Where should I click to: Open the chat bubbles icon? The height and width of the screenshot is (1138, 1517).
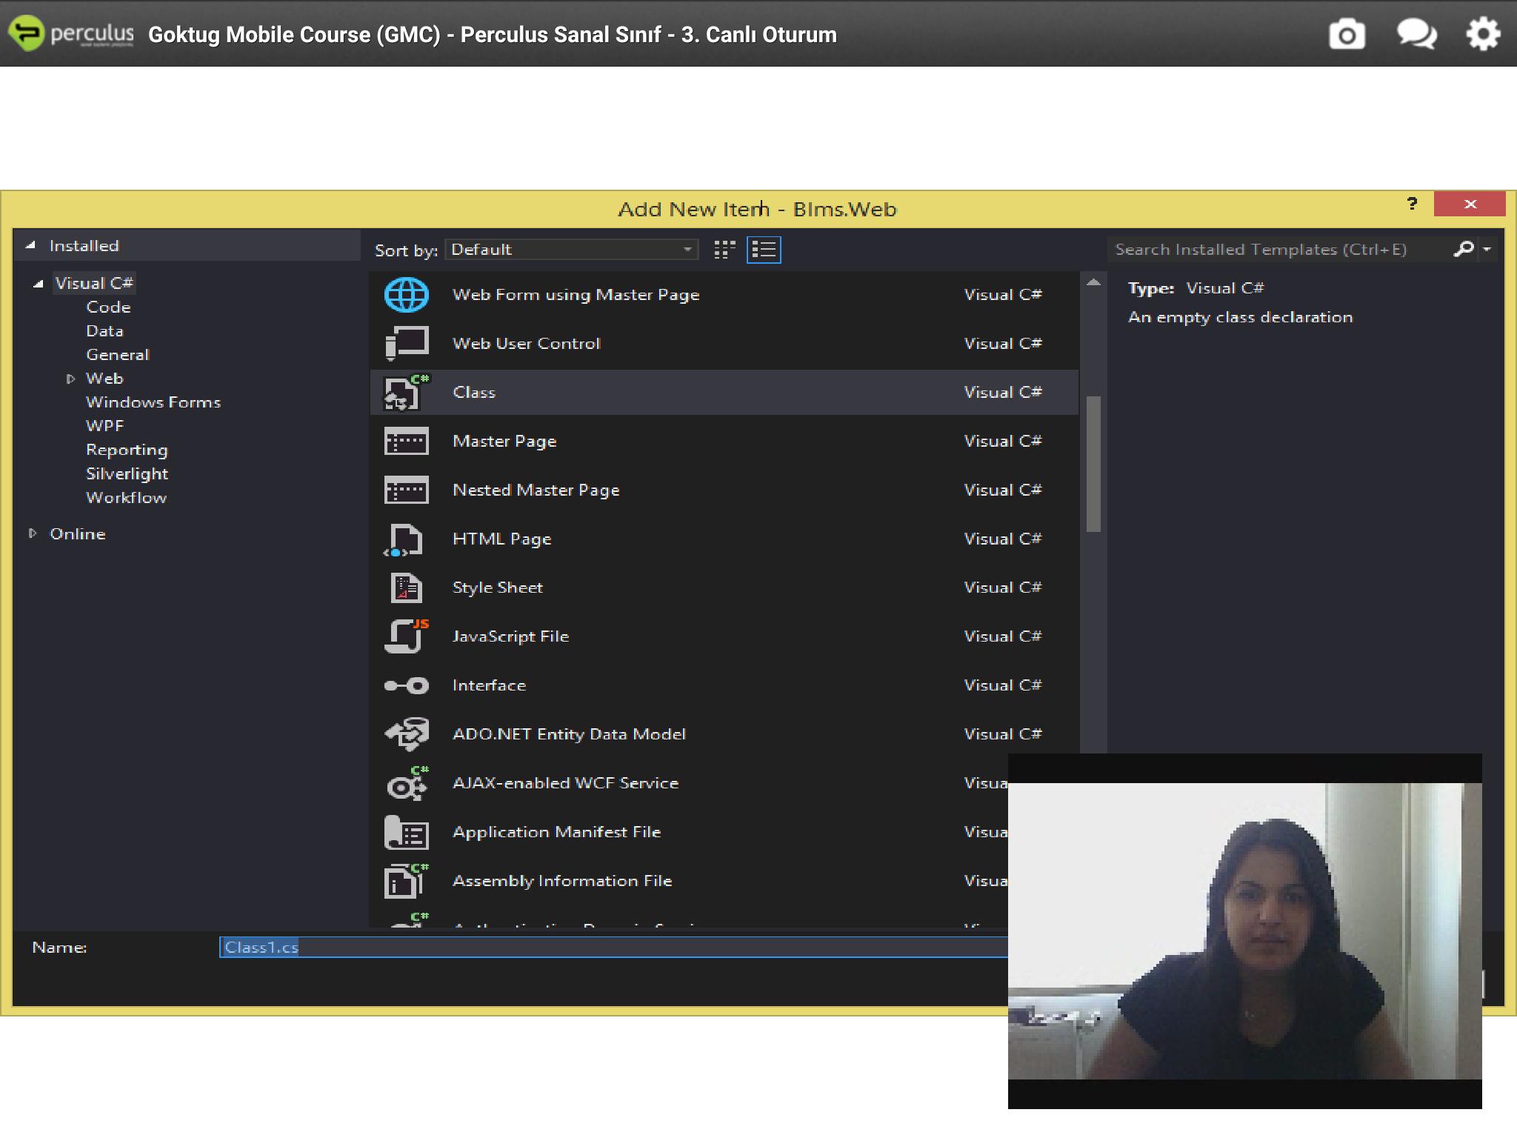coord(1416,34)
